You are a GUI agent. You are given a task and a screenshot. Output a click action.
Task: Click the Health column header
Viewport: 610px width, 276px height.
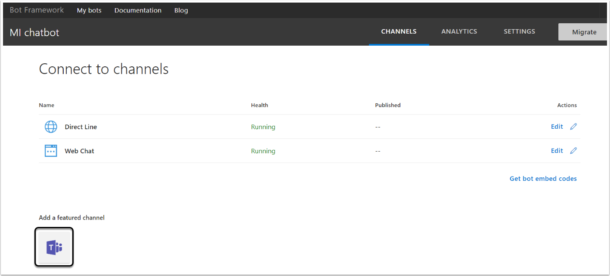[x=260, y=105]
